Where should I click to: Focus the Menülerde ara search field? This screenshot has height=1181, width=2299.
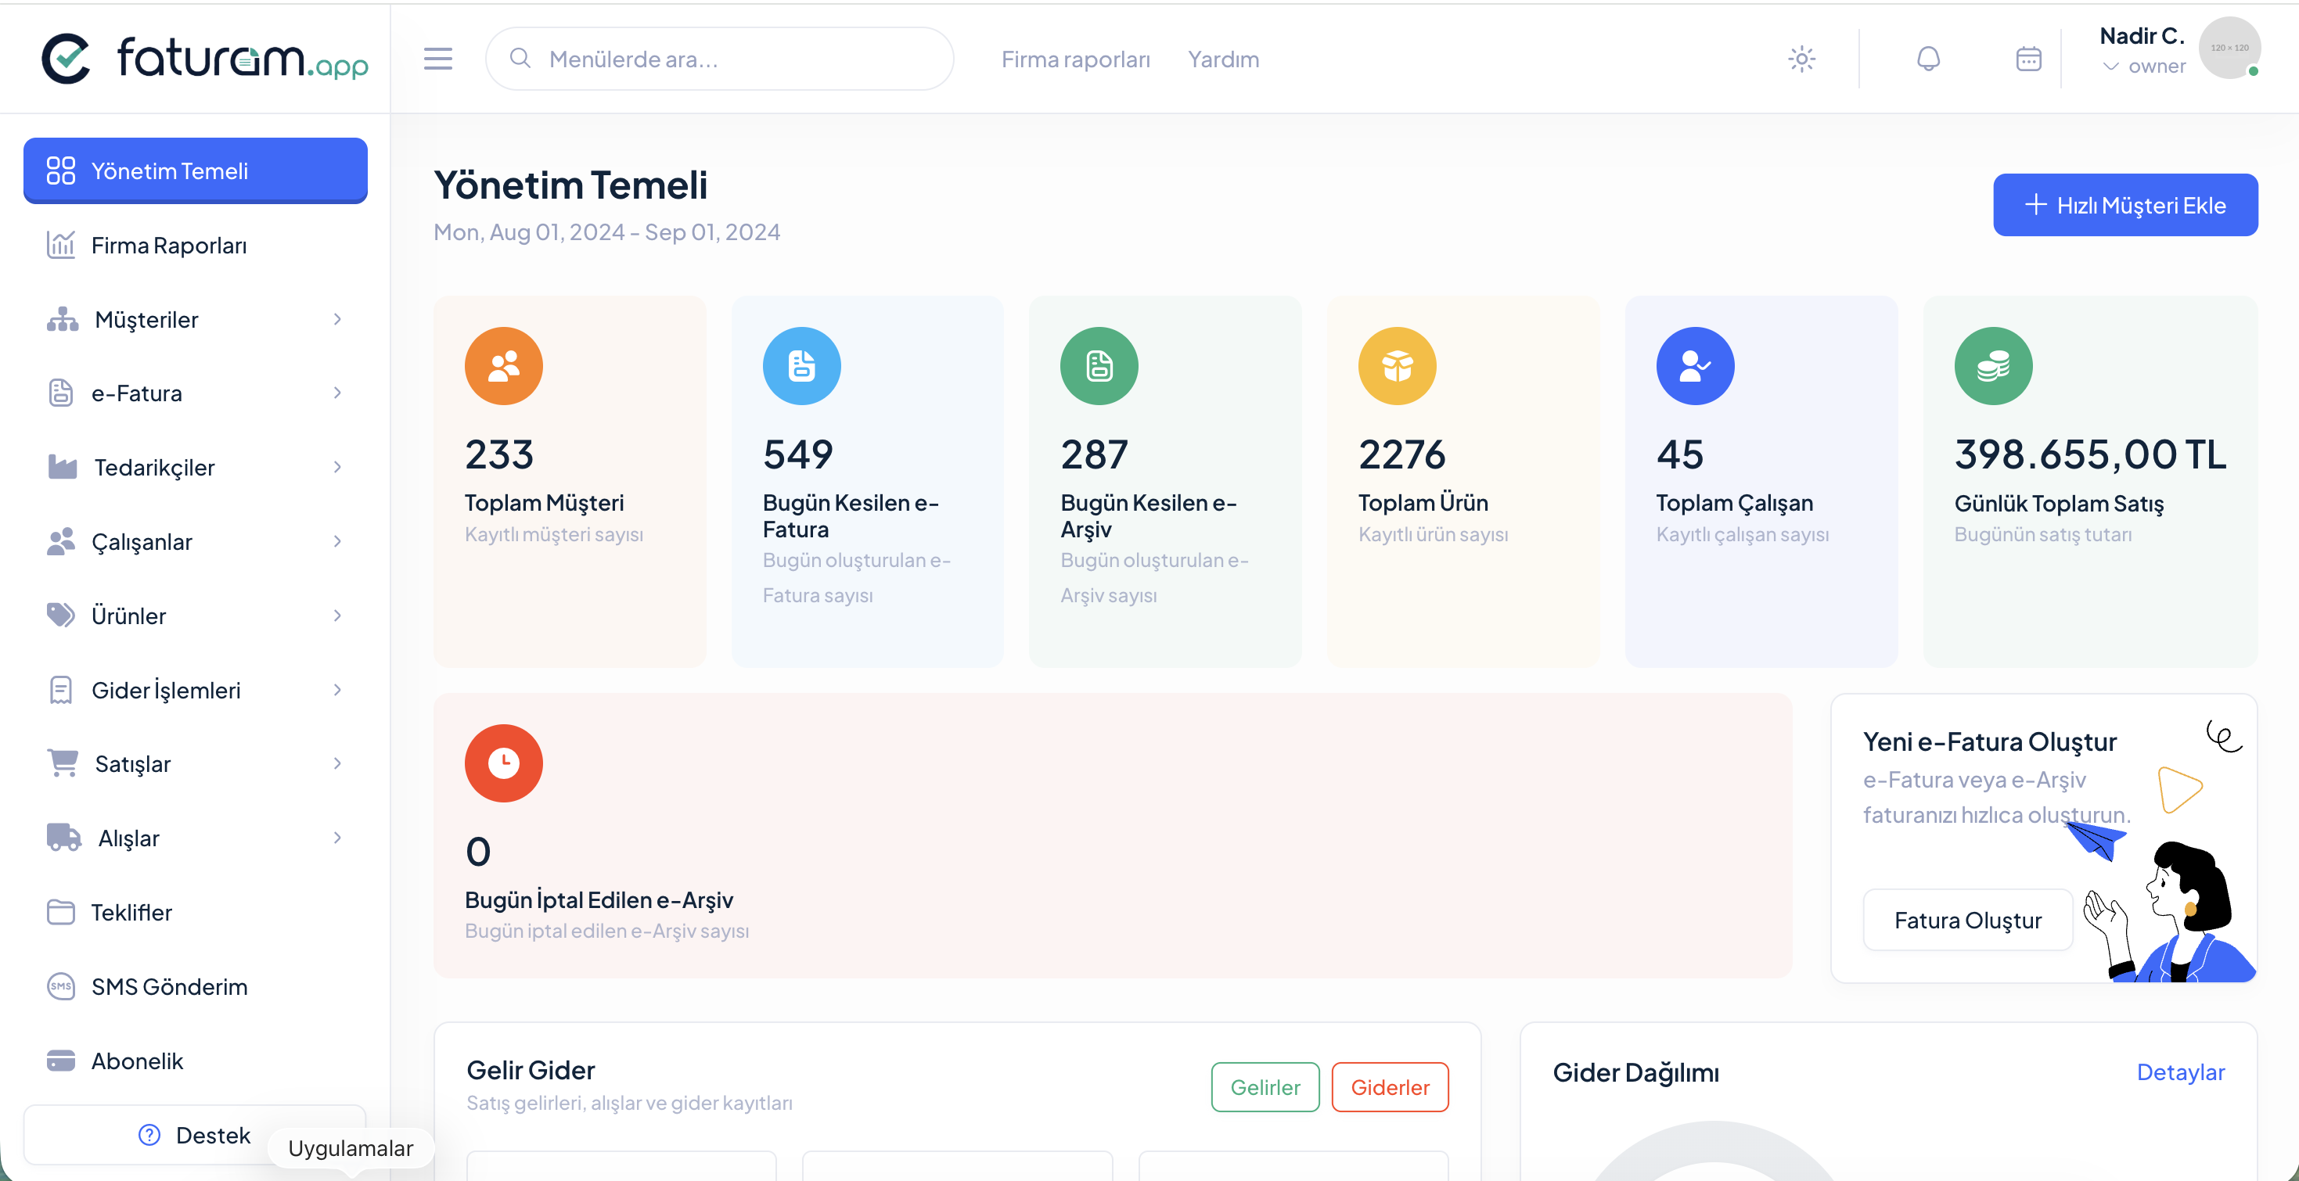[x=719, y=59]
